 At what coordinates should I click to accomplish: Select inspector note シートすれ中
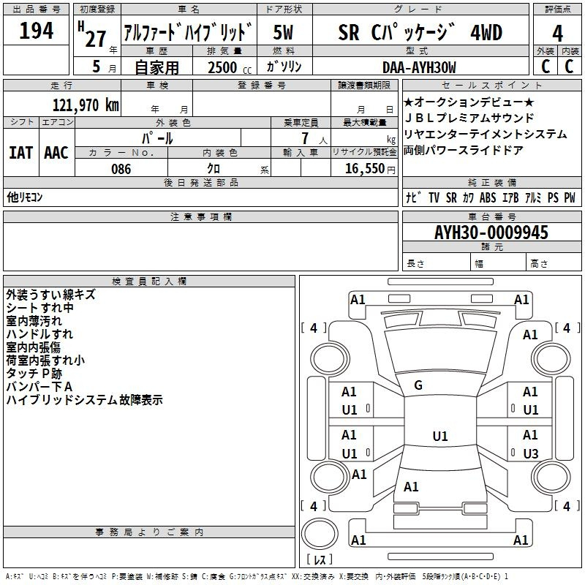pos(39,307)
